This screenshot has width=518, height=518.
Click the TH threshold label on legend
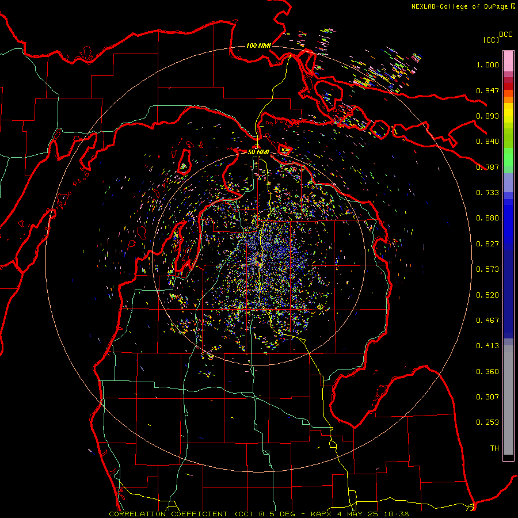[494, 448]
